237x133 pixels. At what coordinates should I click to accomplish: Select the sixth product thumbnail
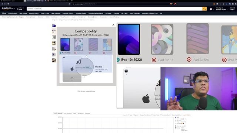point(54,54)
